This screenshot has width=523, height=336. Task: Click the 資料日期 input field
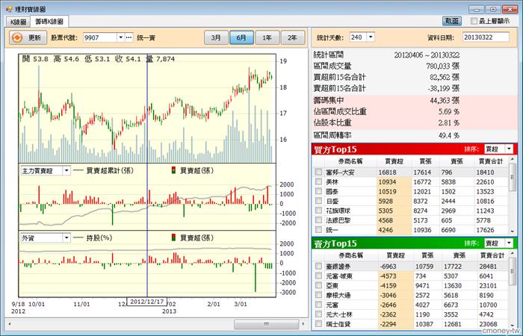483,37
